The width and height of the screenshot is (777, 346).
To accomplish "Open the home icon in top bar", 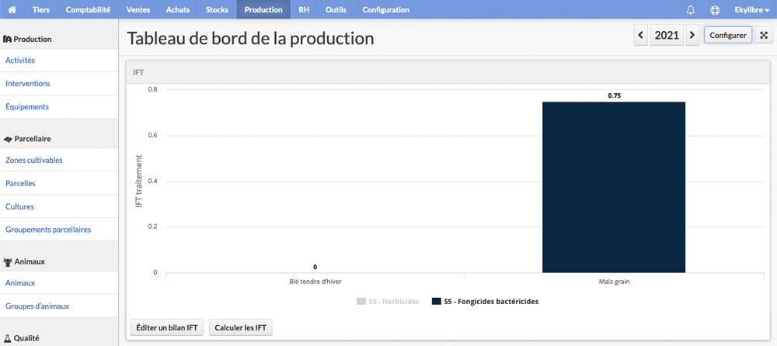I will (12, 9).
